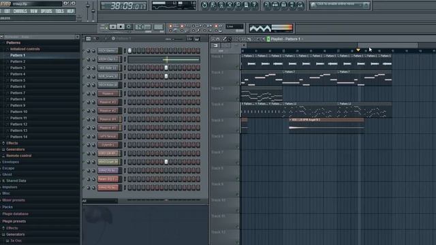The width and height of the screenshot is (436, 245).
Task: Select Pattern 7 in the browser
Action: [x=18, y=93]
